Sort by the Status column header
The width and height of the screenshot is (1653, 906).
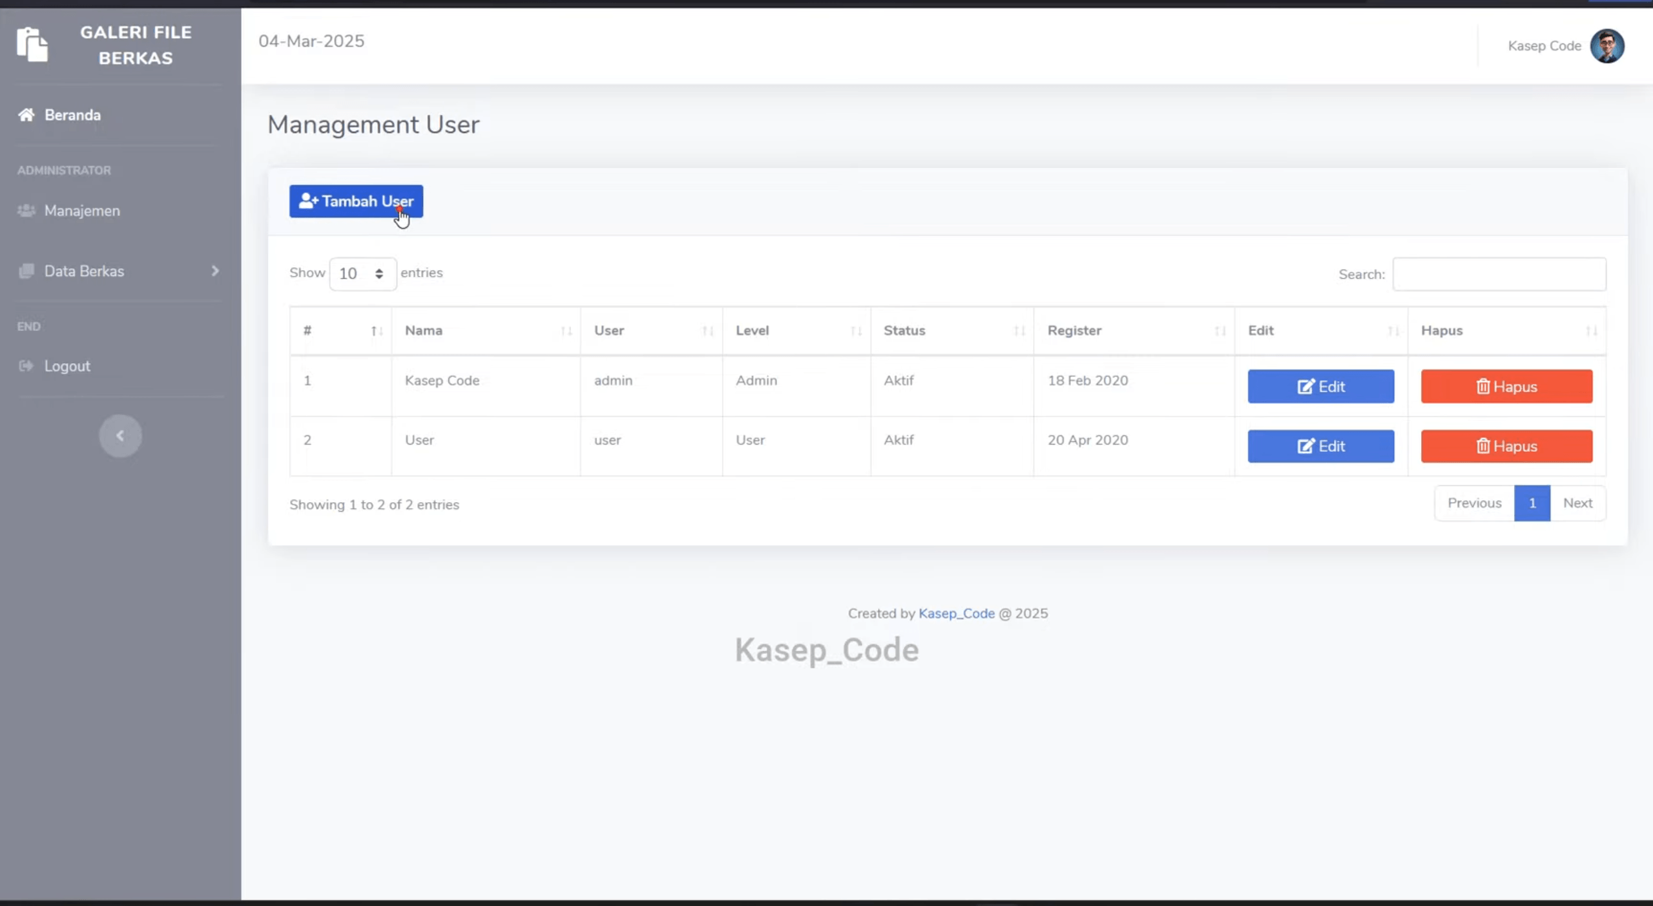(952, 331)
